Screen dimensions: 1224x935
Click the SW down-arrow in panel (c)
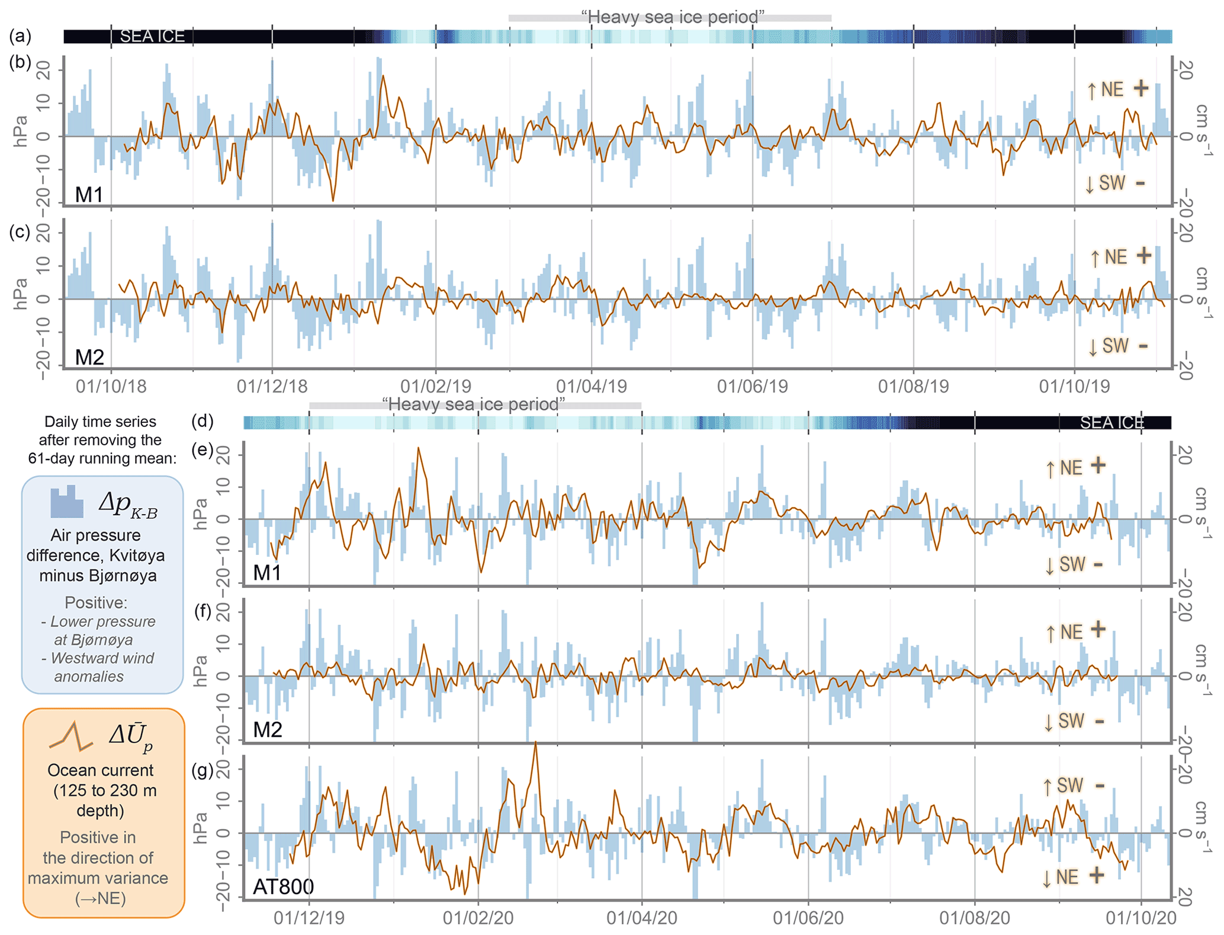[x=1093, y=347]
